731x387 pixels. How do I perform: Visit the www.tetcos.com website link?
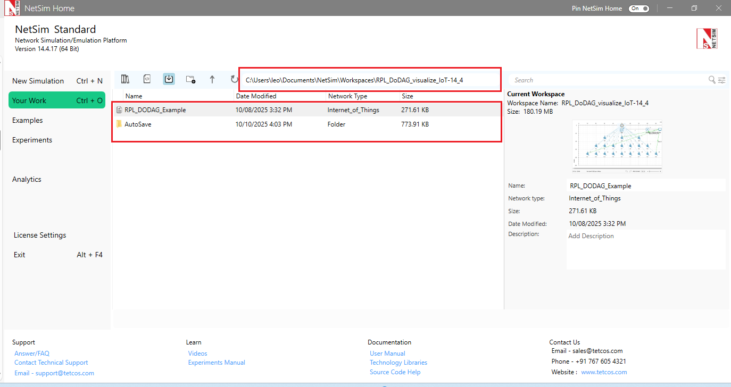[x=604, y=372]
